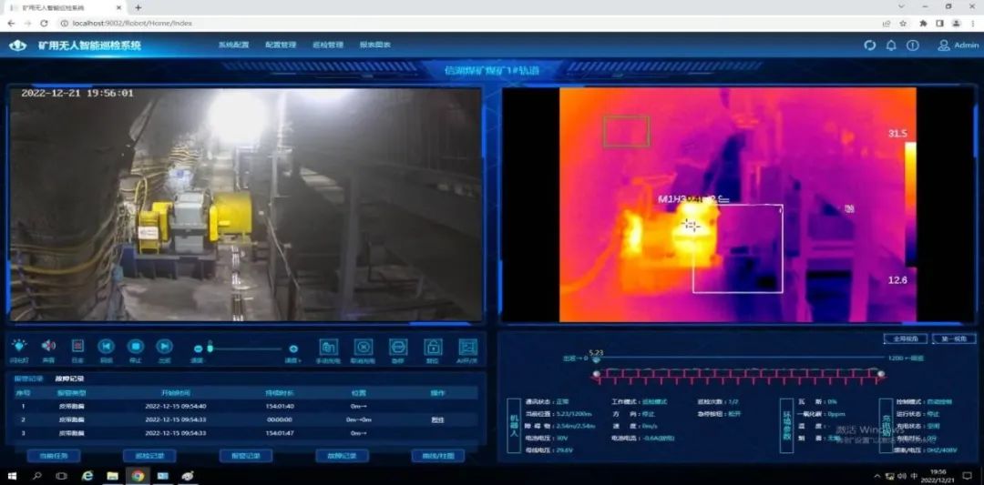Click the stop (停止) round button
Viewport: 984px width, 485px height.
pos(136,347)
